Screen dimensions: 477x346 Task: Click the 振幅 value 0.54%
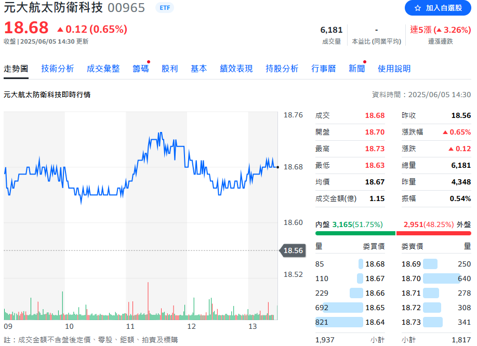(x=460, y=198)
